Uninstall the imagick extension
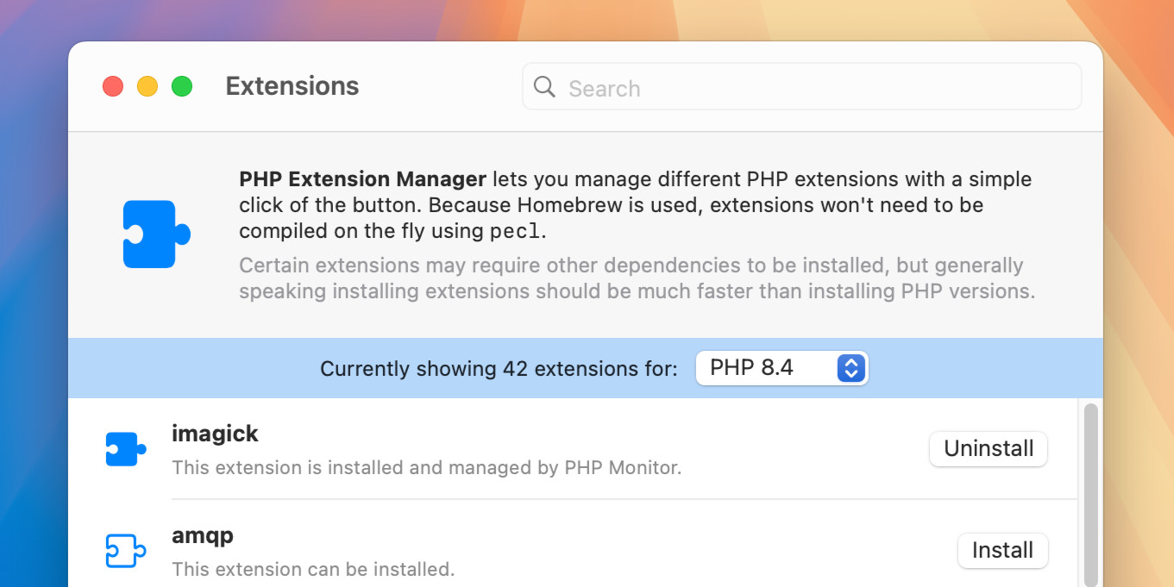Image resolution: width=1174 pixels, height=587 pixels. click(988, 449)
